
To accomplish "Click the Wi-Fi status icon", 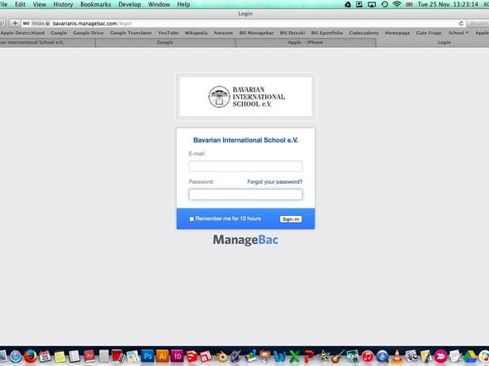I will tap(396, 4).
